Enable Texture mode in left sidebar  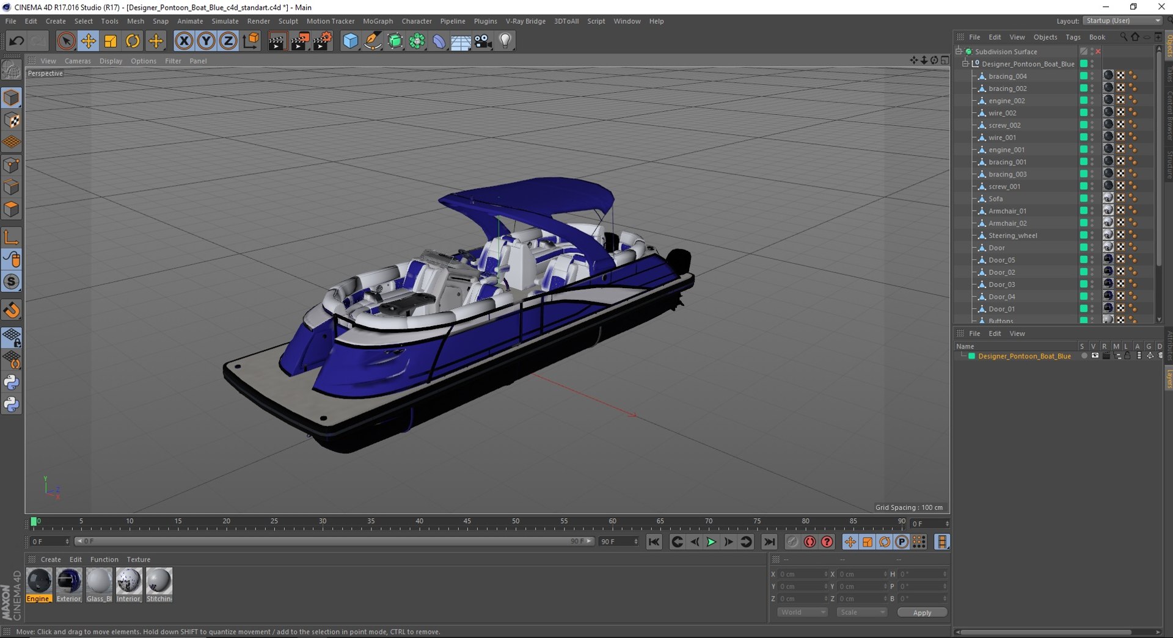coord(12,120)
